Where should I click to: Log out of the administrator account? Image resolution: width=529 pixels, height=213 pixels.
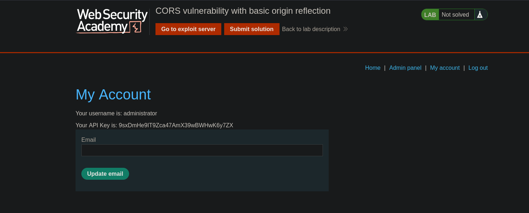point(478,68)
